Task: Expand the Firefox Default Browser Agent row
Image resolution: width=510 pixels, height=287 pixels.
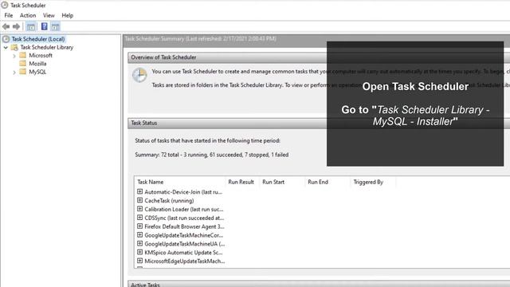Action: point(140,226)
